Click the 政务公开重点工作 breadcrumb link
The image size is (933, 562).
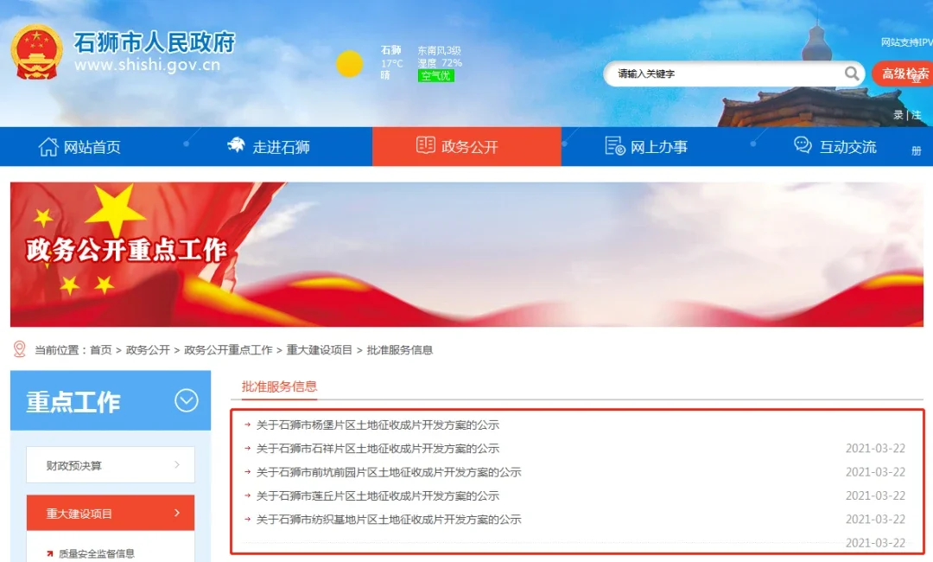point(228,350)
